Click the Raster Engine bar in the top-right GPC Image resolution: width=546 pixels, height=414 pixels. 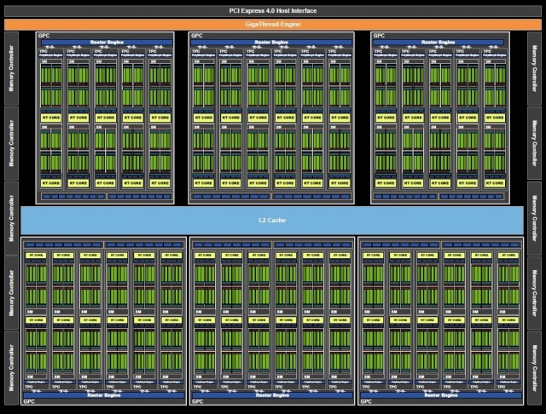(x=438, y=43)
